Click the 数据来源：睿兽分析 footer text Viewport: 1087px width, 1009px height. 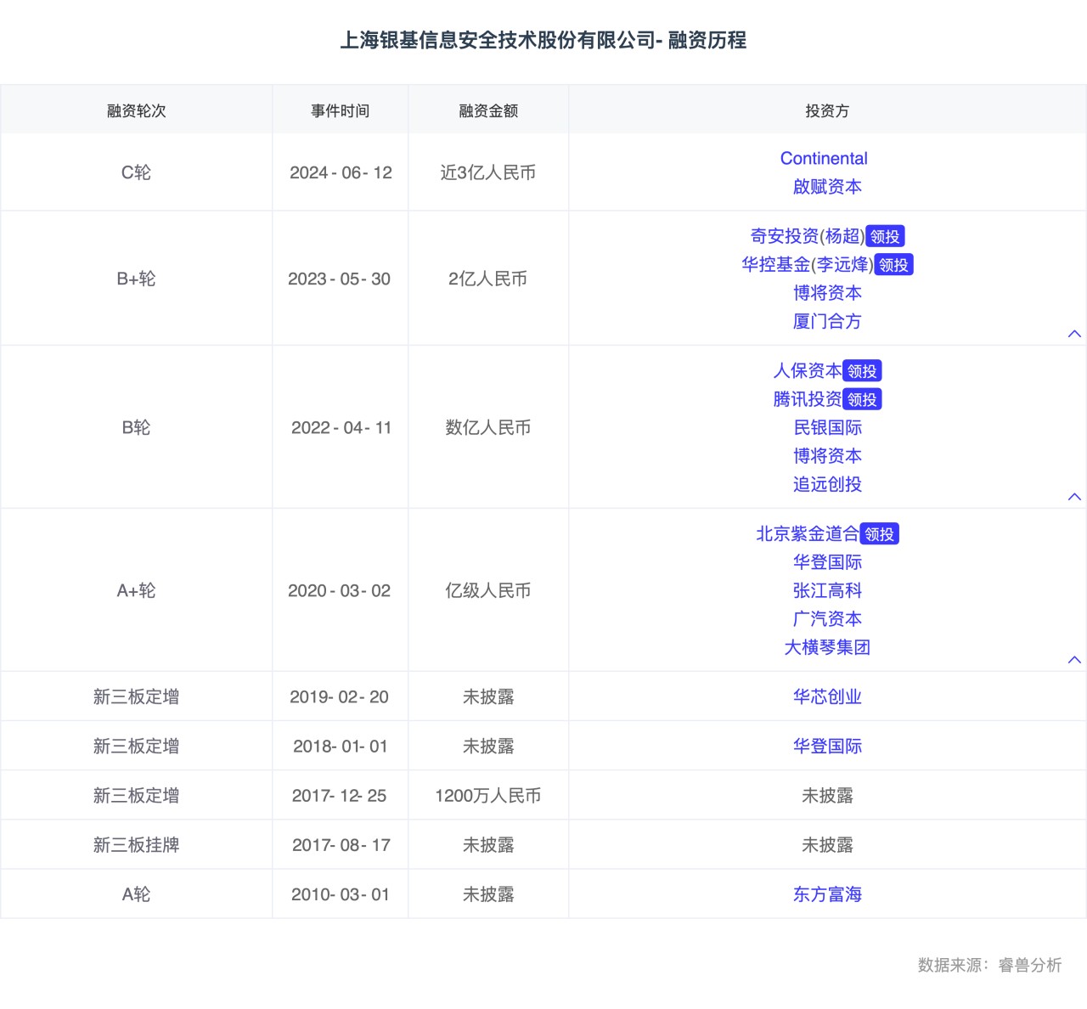[989, 965]
